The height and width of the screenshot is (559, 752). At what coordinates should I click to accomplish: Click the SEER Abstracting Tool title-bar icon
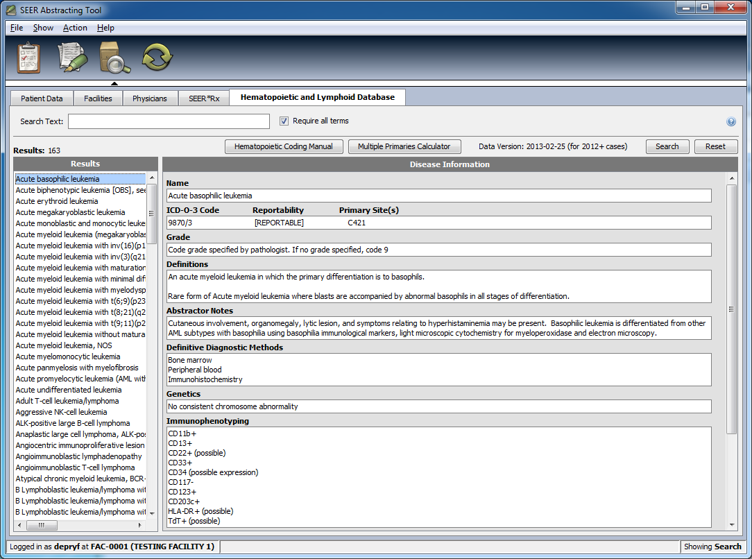point(11,10)
